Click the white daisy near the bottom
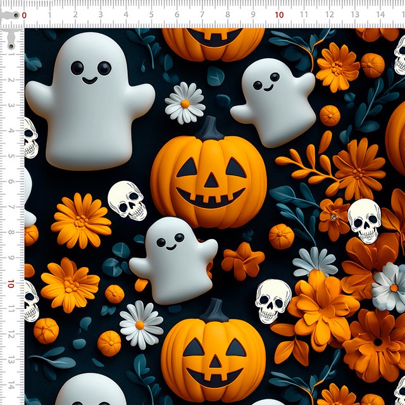The image size is (405, 405). tap(140, 324)
